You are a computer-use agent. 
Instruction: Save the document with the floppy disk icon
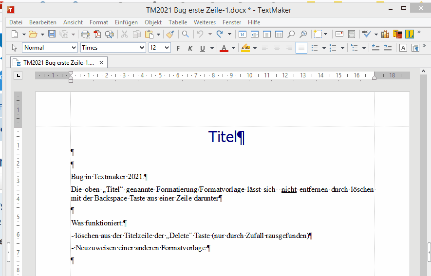[x=52, y=34]
